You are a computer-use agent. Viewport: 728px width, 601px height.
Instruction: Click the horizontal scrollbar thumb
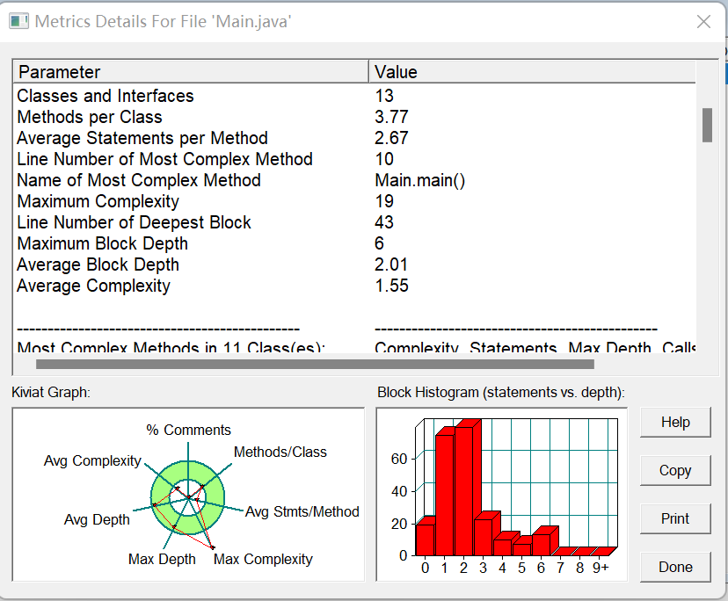tap(315, 365)
